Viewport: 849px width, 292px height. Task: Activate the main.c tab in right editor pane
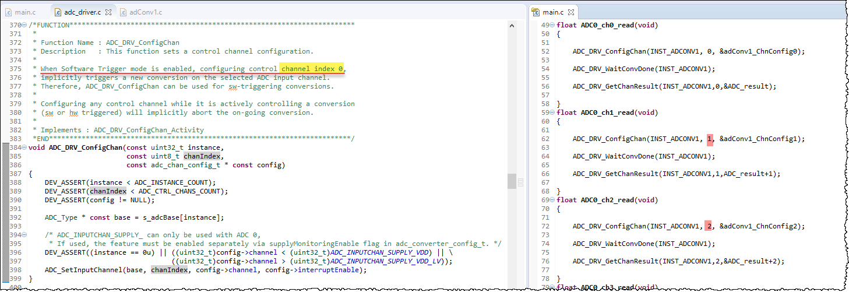[x=552, y=12]
